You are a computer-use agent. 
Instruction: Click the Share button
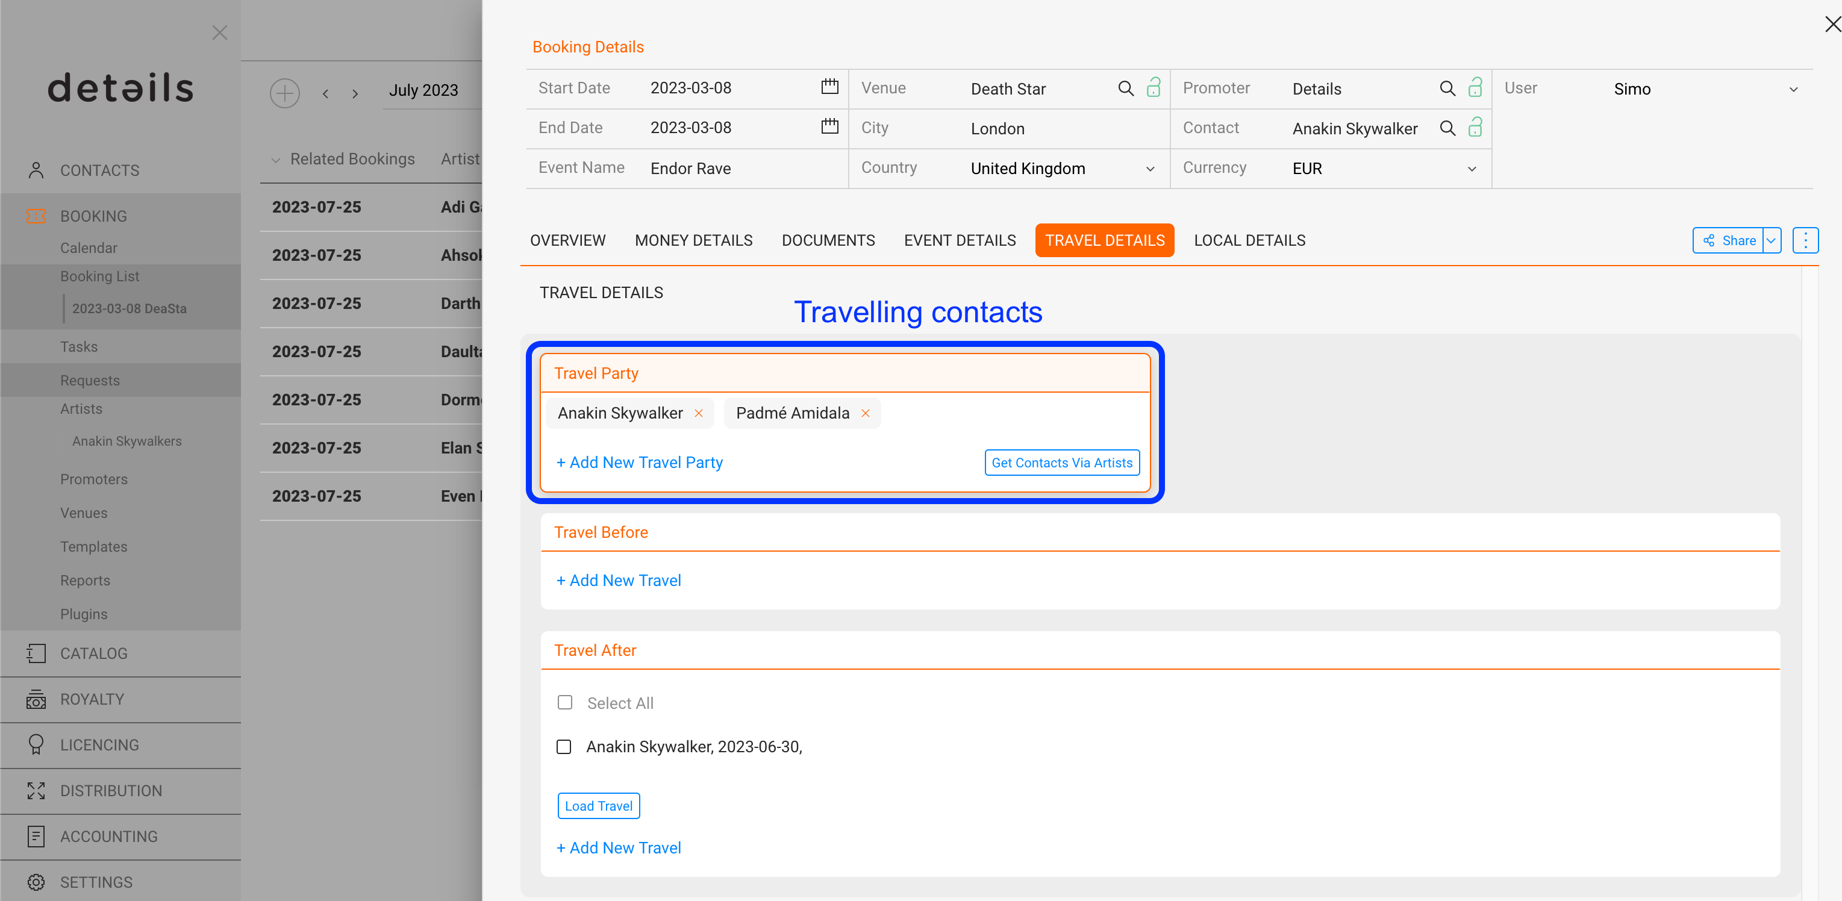1728,240
